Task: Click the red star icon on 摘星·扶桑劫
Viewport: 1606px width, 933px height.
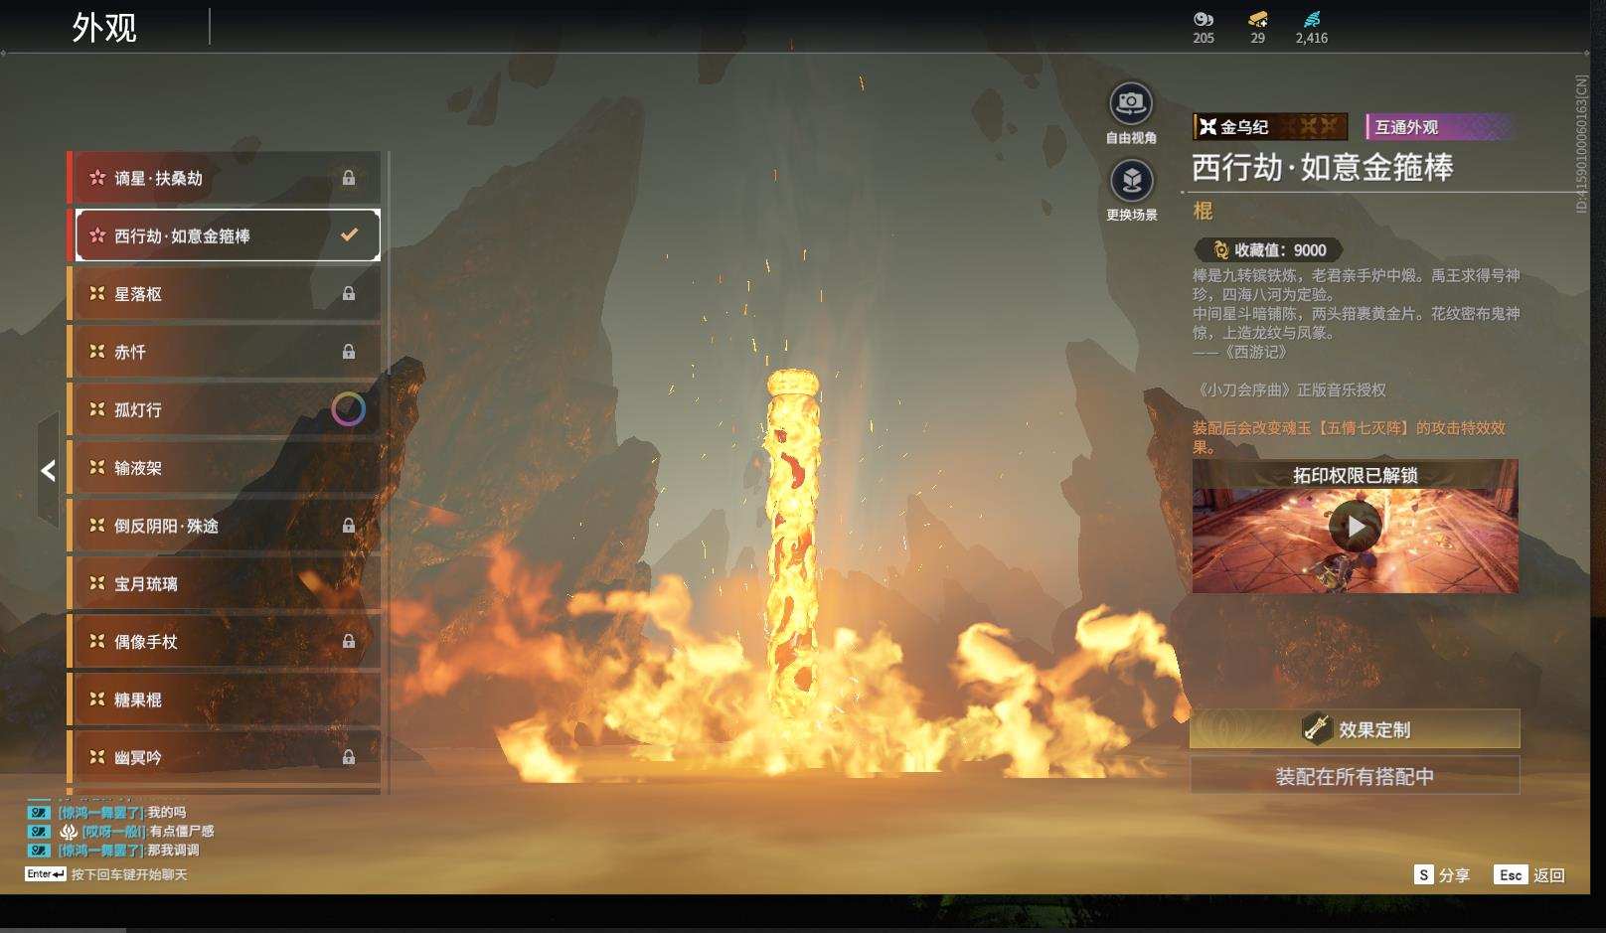Action: coord(97,178)
